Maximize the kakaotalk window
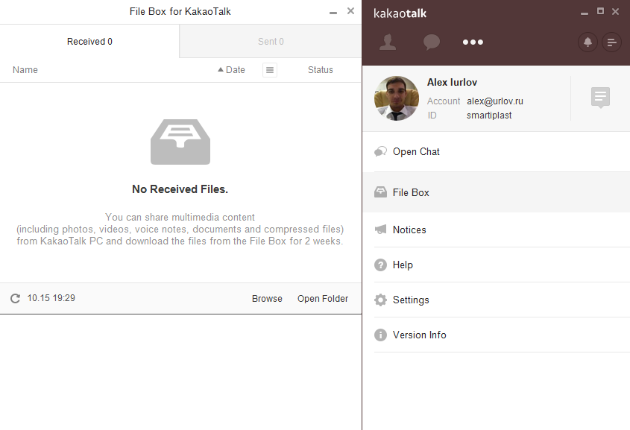Viewport: 630px width, 430px height. pos(600,11)
